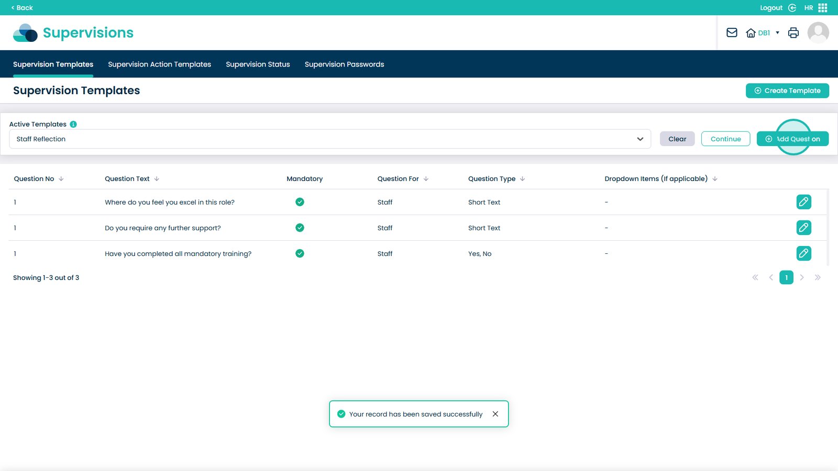Viewport: 838px width, 471px height.
Task: Click the printer icon in header
Action: pyautogui.click(x=793, y=33)
